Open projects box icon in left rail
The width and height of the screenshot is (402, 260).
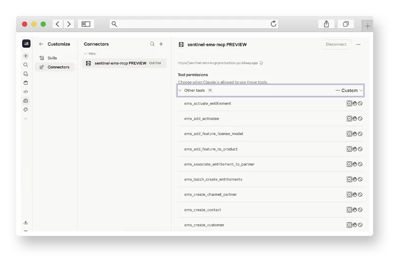point(26,83)
